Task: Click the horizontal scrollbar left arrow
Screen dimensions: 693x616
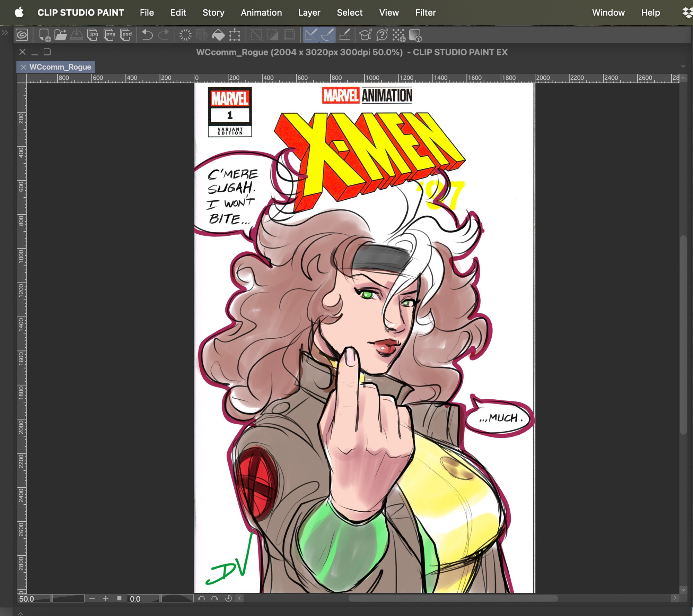Action: point(240,598)
